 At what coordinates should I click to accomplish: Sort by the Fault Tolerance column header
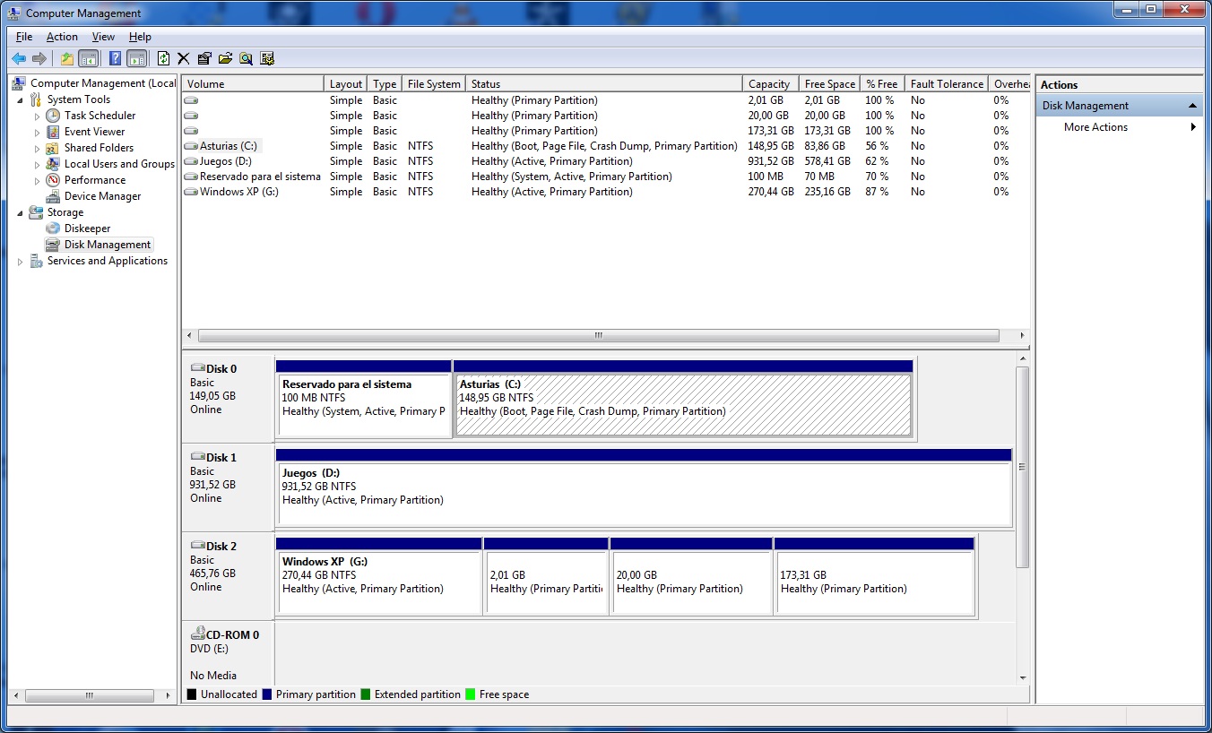coord(947,83)
